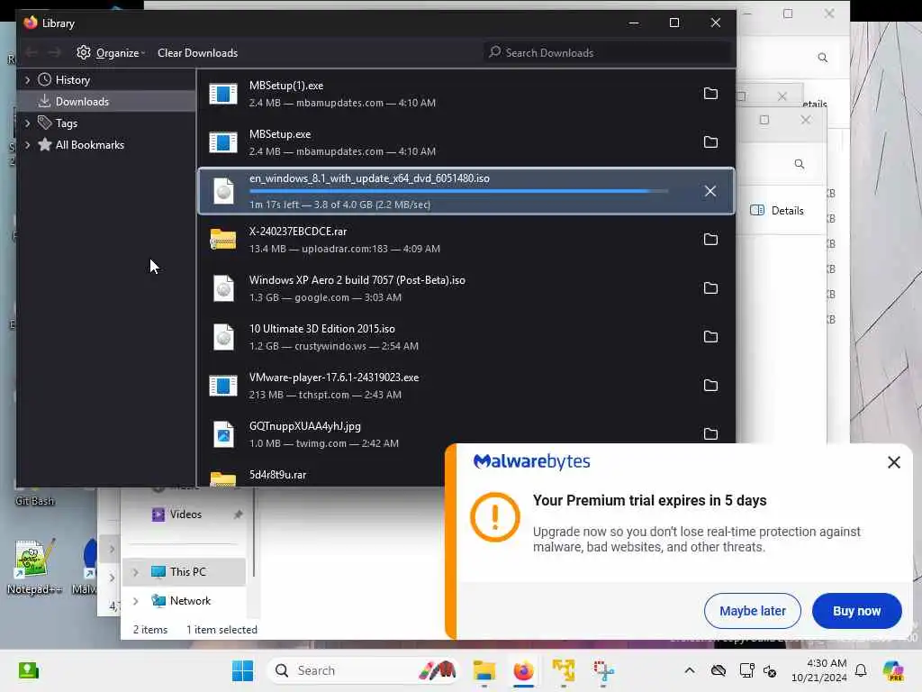Screen dimensions: 922x692
Task: Click the Windows XP Aero 2 disc icon
Action: [x=223, y=288]
